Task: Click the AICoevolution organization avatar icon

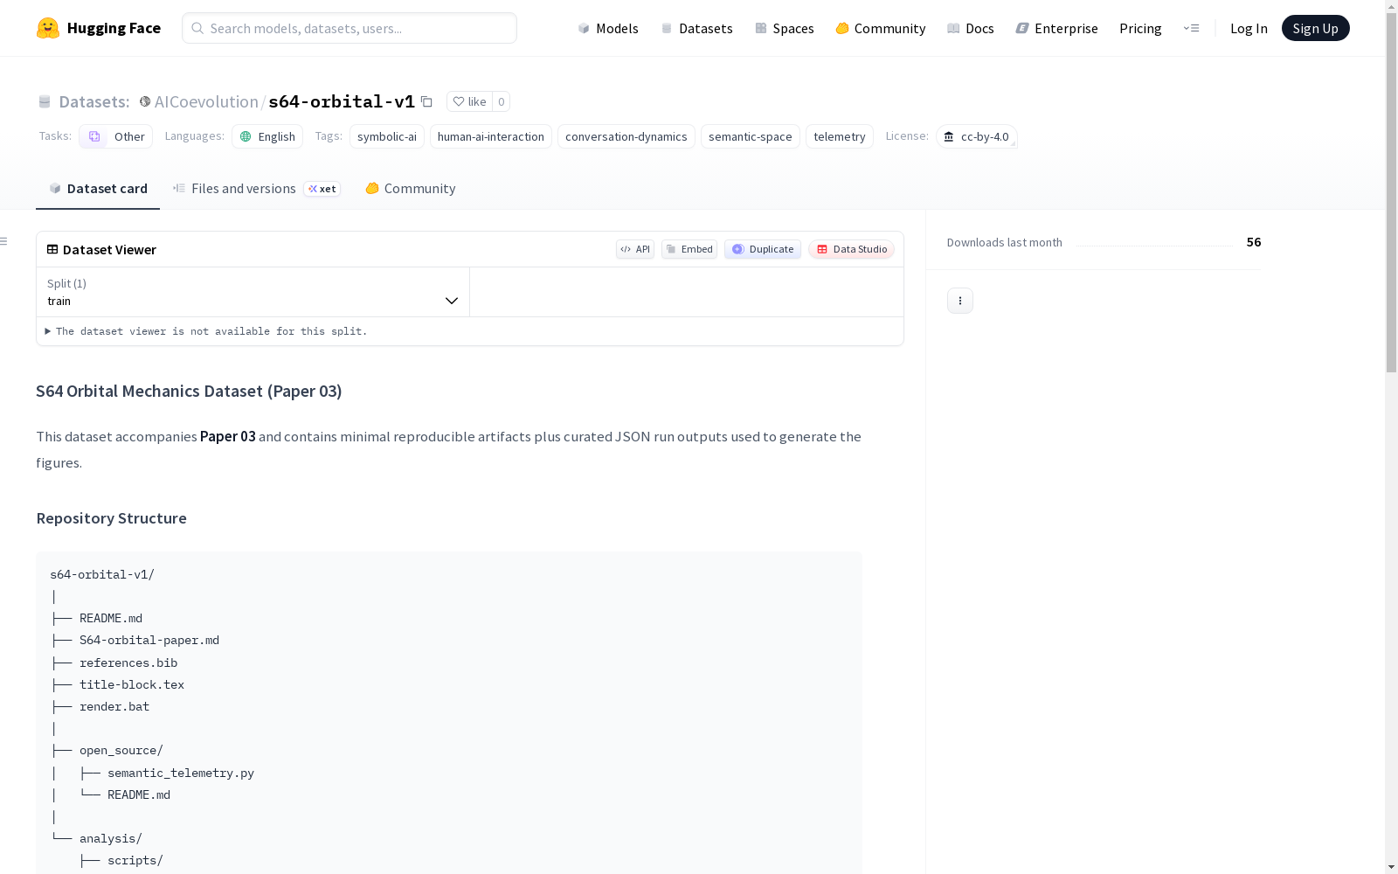Action: (145, 101)
